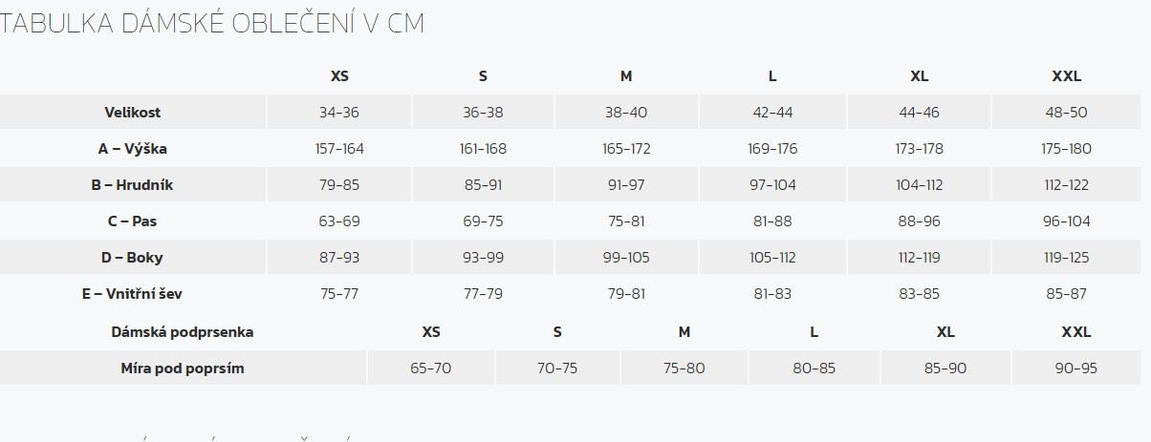Screen dimensions: 1151x442
Task: Select the C – Pas row label
Action: click(x=133, y=221)
